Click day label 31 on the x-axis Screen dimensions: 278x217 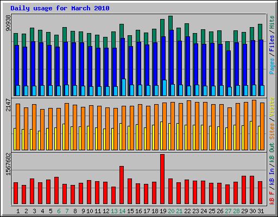(261, 211)
